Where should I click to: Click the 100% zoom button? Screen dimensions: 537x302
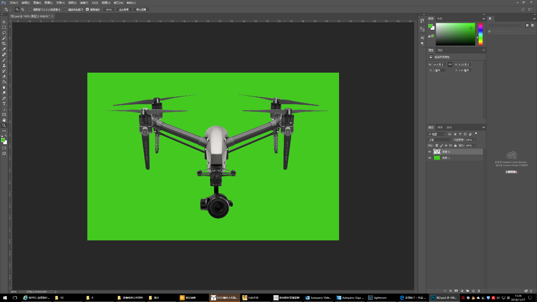tap(109, 10)
